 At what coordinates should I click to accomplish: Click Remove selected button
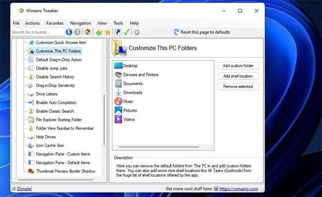coord(238,87)
